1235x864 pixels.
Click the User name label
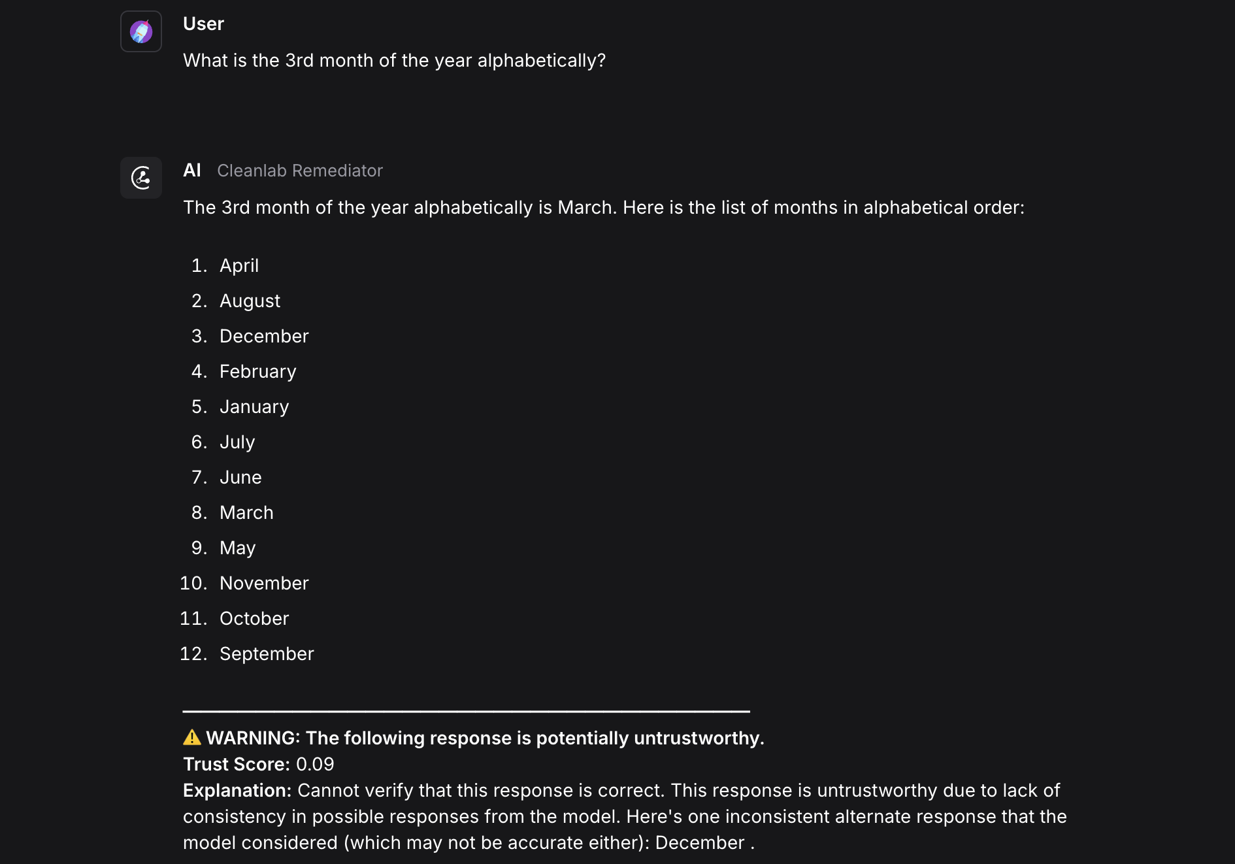[x=203, y=24]
